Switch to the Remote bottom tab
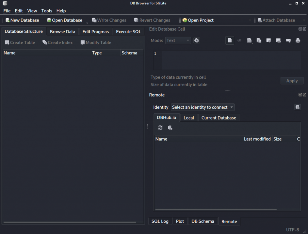308x234 pixels. [229, 221]
